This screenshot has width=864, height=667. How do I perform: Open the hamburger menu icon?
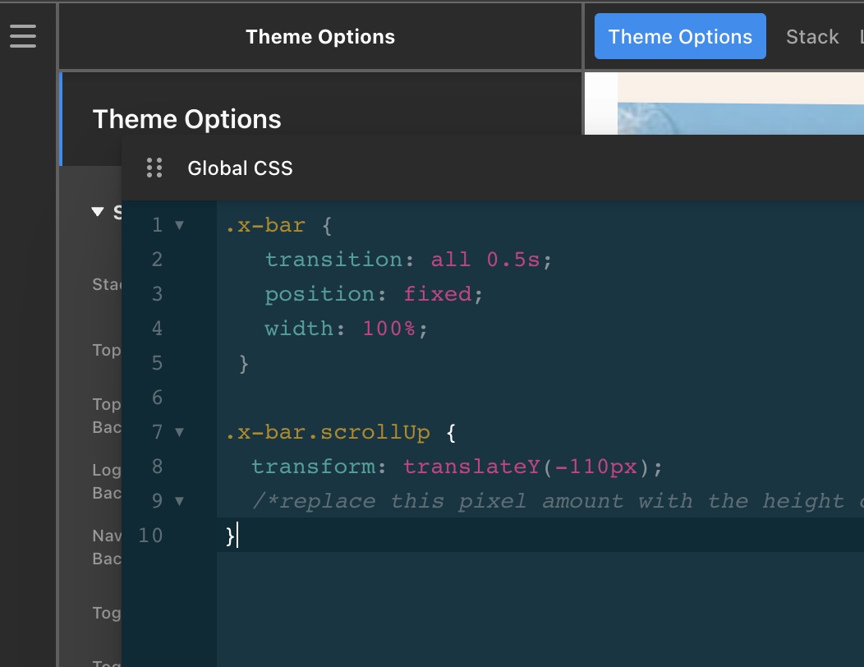click(x=23, y=36)
